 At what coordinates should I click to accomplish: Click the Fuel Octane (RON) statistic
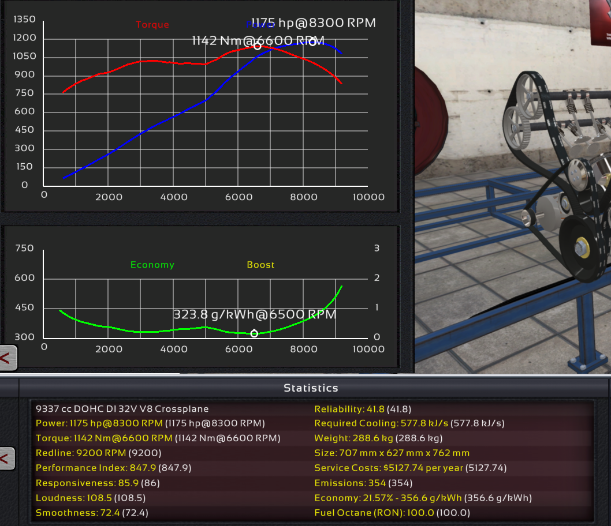coord(392,513)
